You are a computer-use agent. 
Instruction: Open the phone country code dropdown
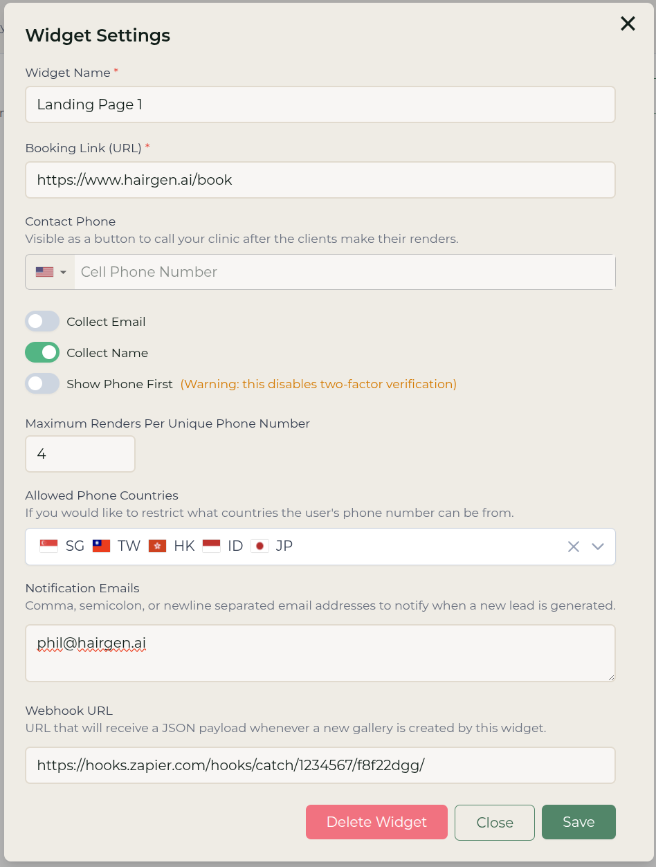(62, 271)
